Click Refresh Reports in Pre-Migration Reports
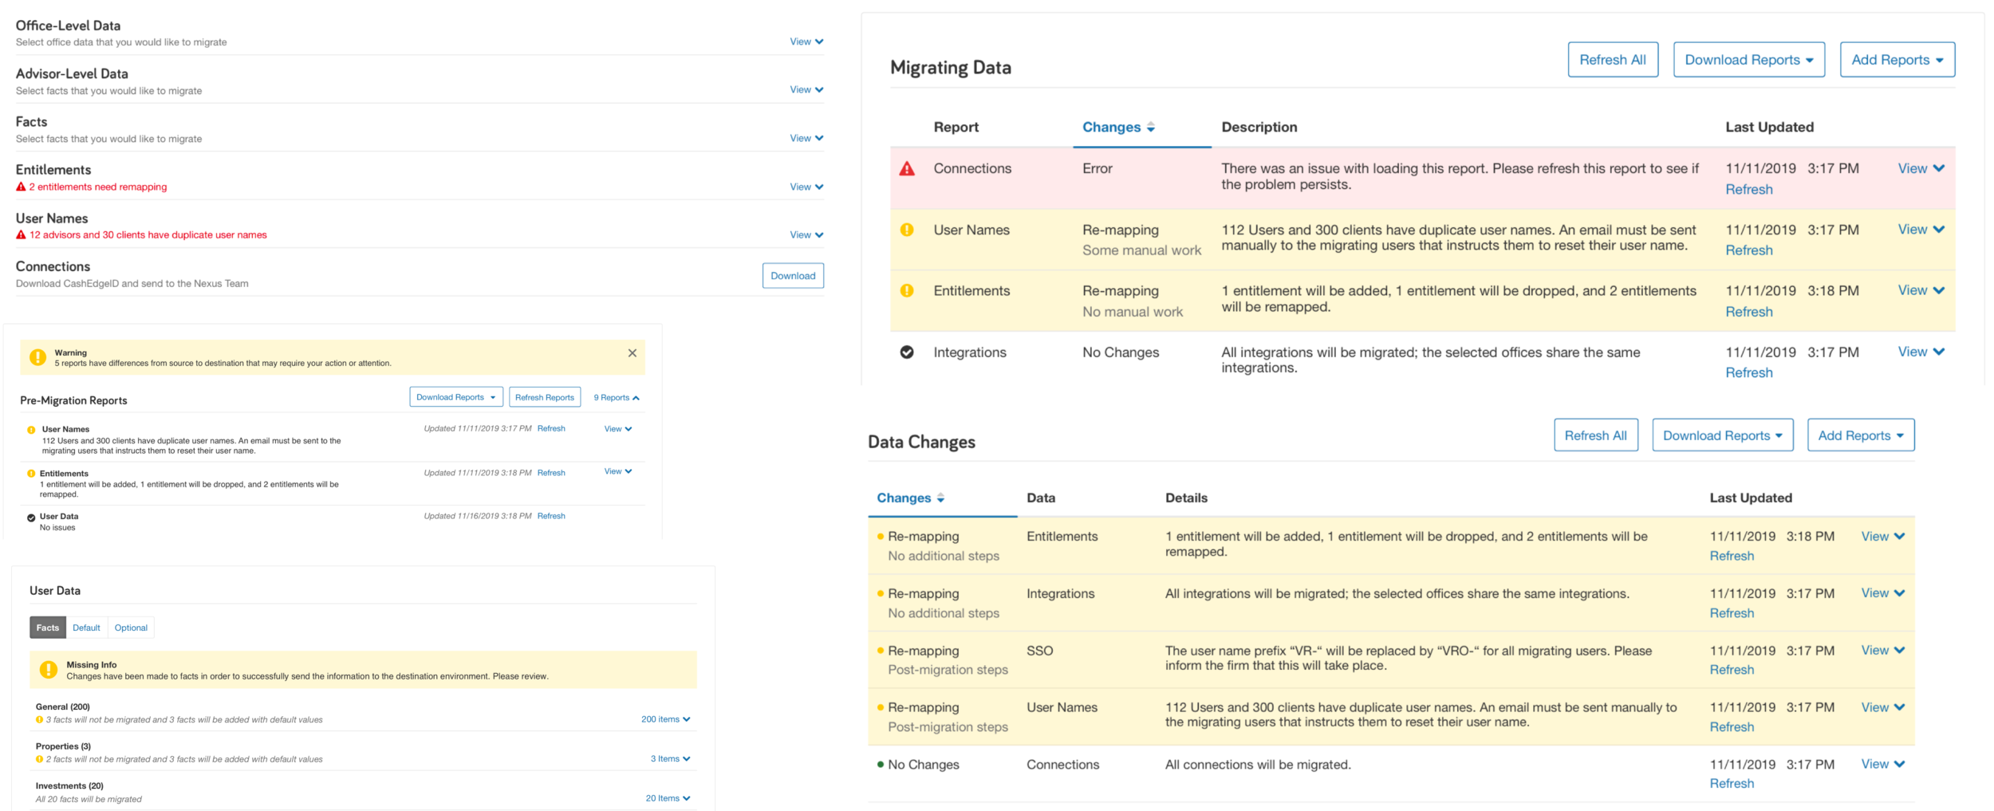 point(545,397)
